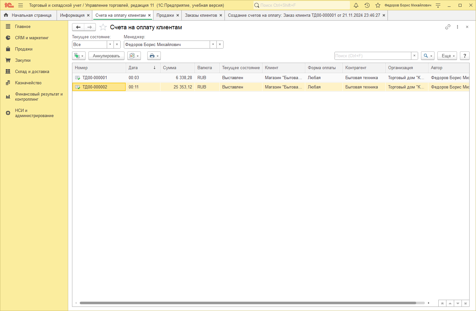Open the print dropdown button
476x311 pixels.
point(154,56)
